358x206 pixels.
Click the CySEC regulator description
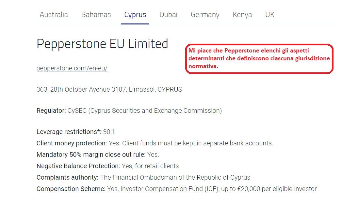point(129,110)
